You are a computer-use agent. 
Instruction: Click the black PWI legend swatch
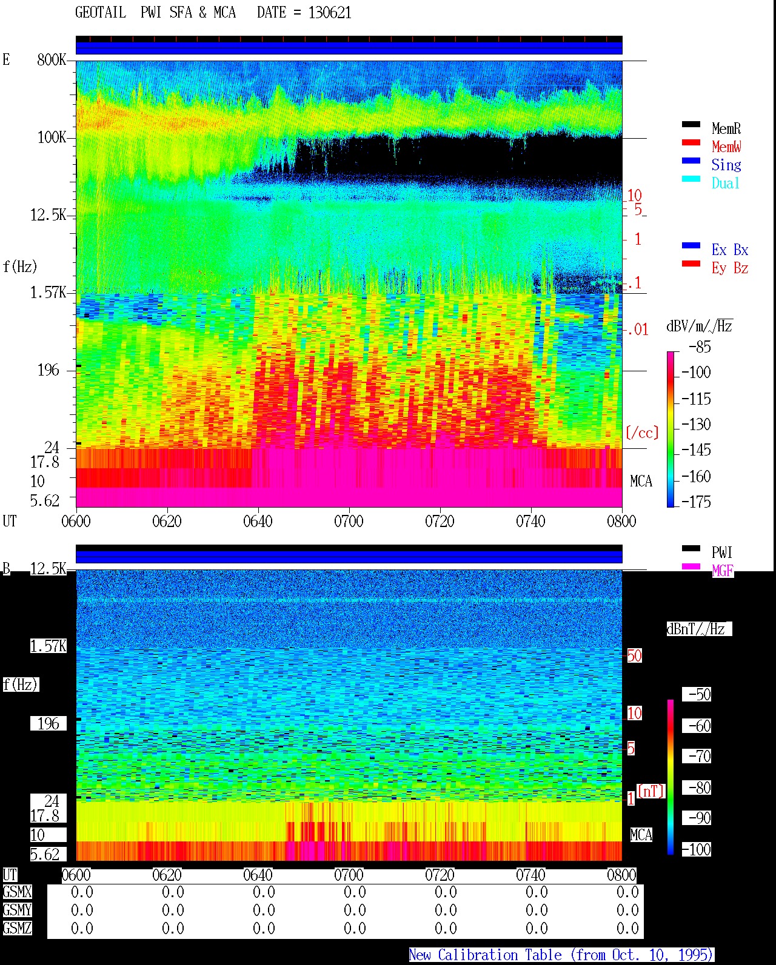(x=691, y=549)
